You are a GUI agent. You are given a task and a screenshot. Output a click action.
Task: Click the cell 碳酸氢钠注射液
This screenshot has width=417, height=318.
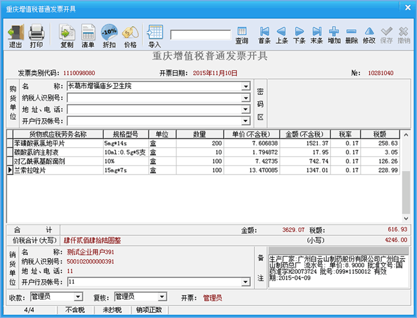[x=58, y=152]
